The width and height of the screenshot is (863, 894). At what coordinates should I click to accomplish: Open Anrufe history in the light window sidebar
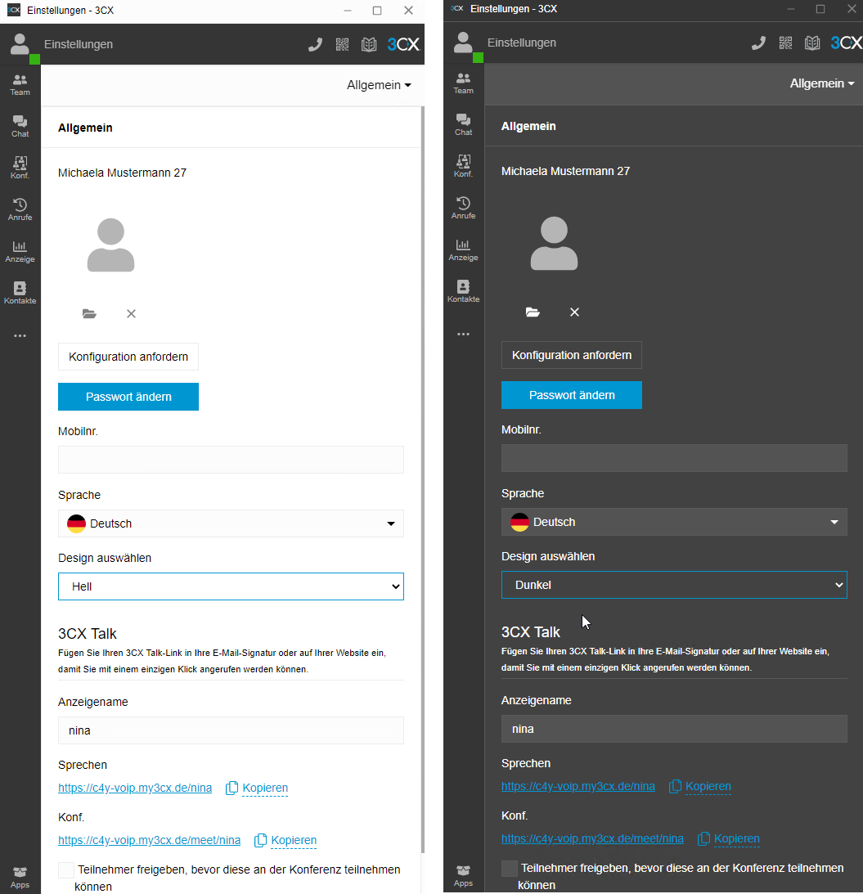click(20, 210)
